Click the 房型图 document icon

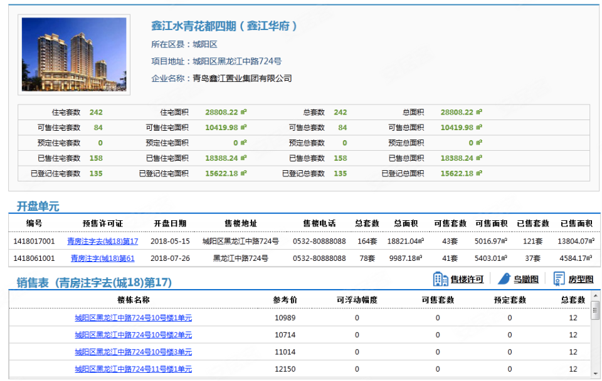559,279
